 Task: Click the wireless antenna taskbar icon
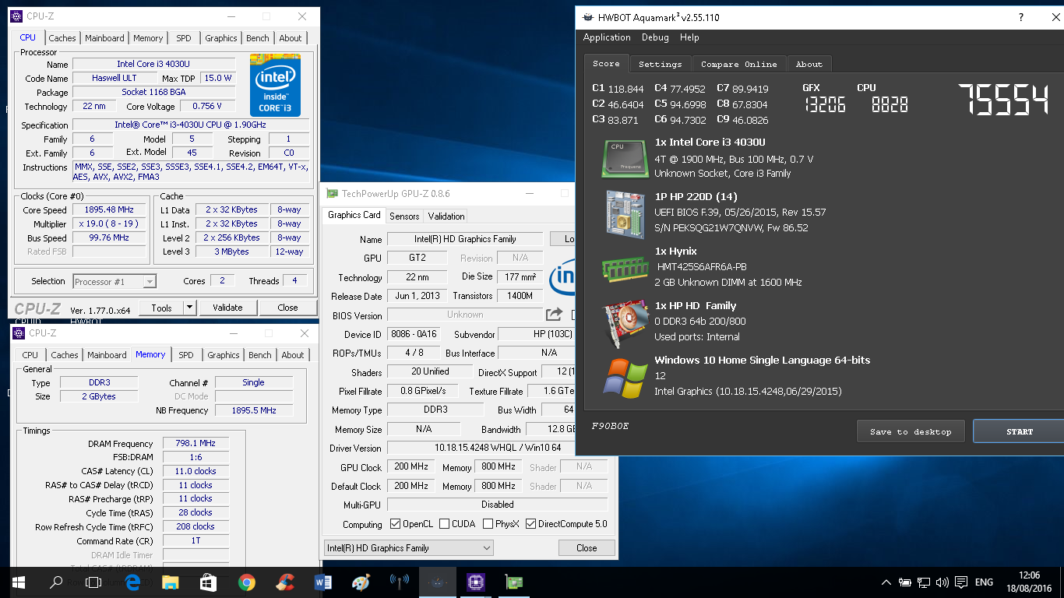point(399,582)
